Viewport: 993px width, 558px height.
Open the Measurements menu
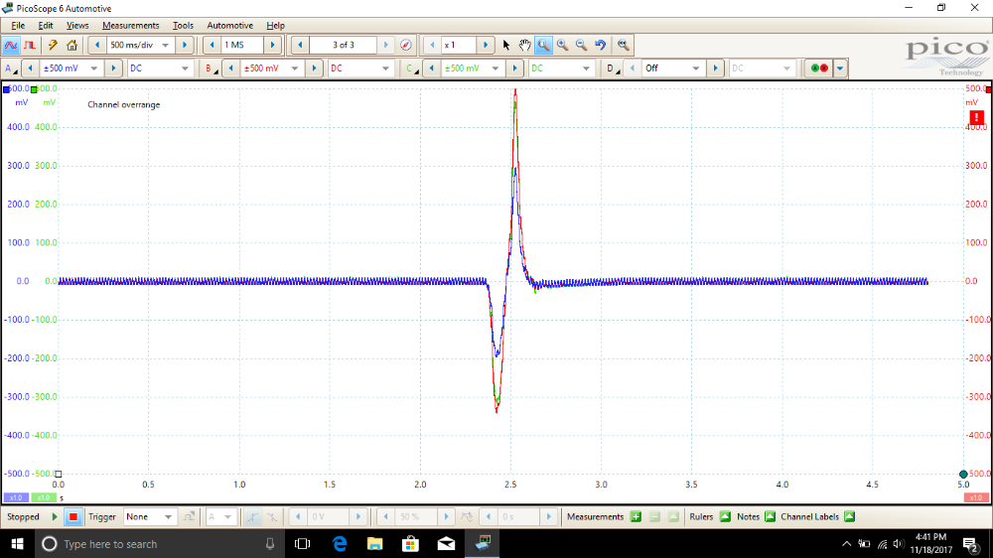click(130, 25)
